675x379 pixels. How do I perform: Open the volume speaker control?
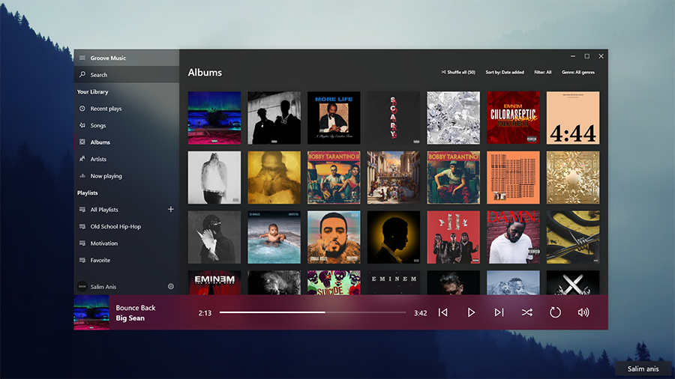(583, 312)
